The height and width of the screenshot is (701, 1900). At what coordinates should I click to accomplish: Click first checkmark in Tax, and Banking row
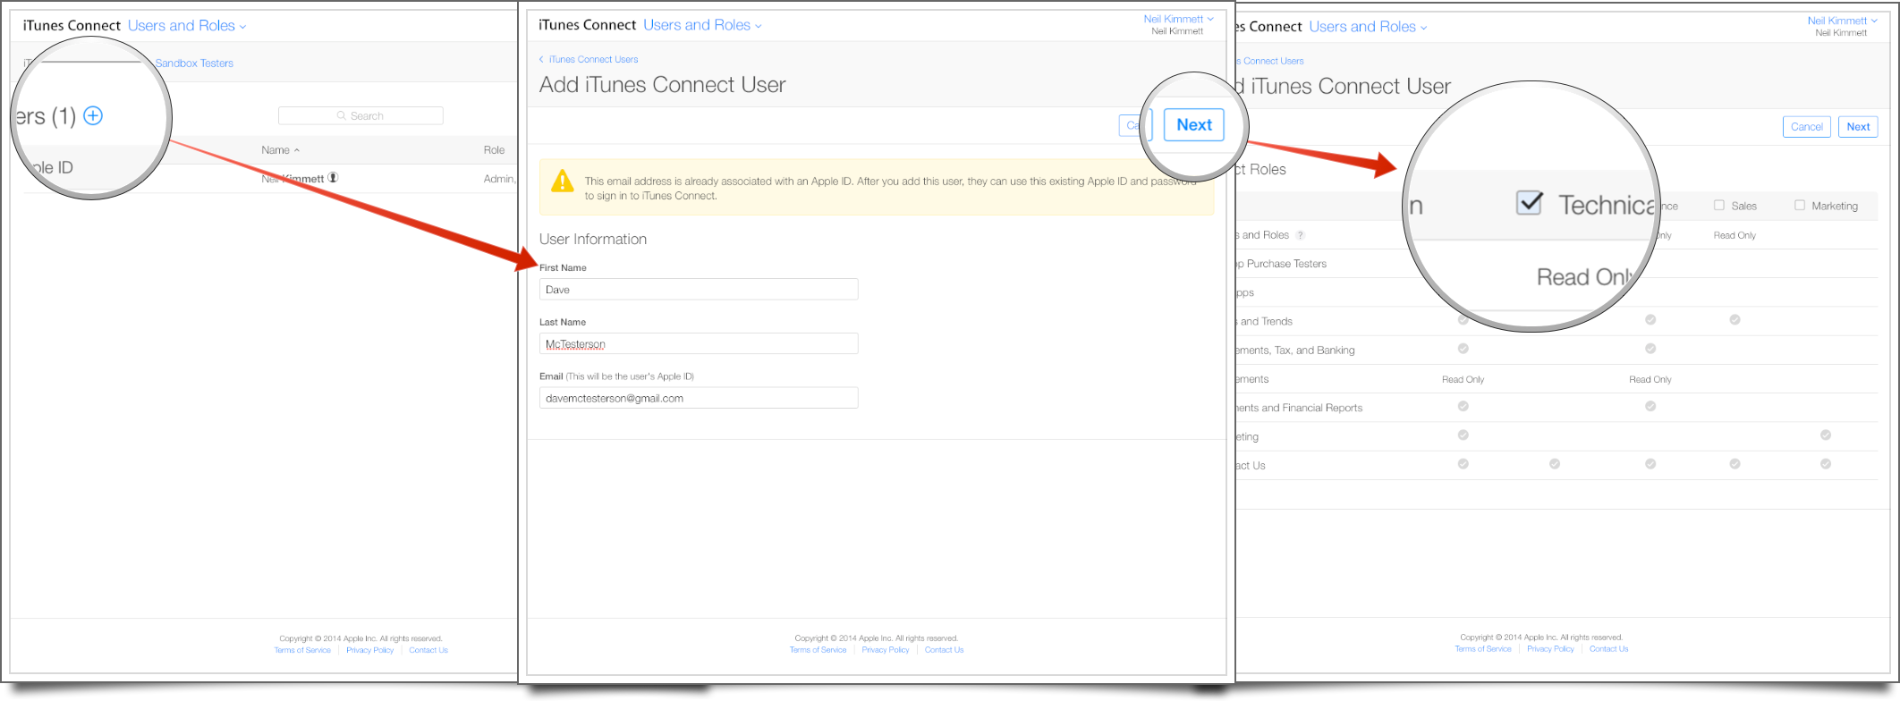(x=1463, y=349)
